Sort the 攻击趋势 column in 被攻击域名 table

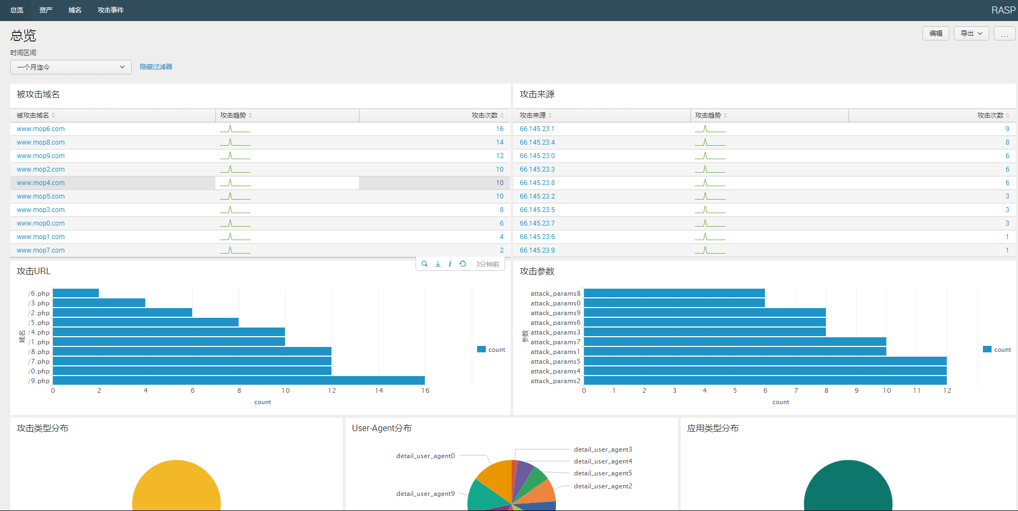[x=250, y=115]
